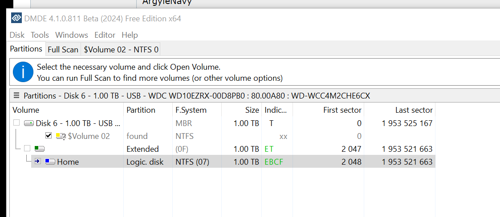Tick the Disk 6 checkbox
Image resolution: width=500 pixels, height=217 pixels.
click(16, 122)
